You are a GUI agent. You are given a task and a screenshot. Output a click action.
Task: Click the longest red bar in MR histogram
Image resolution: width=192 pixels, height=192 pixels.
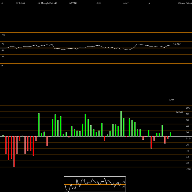click(x=14, y=152)
